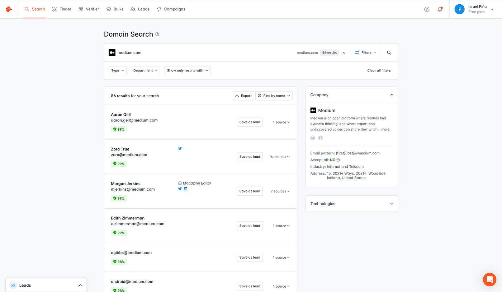The image size is (502, 292).
Task: Open Show only results with dropdown
Action: pyautogui.click(x=188, y=70)
